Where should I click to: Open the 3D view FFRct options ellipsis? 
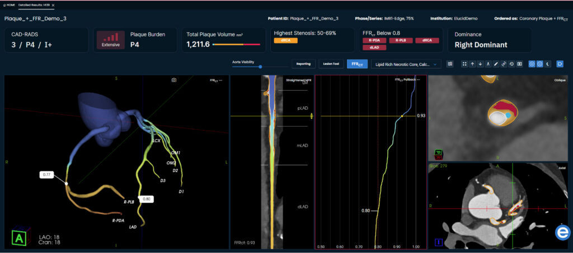tap(220, 79)
